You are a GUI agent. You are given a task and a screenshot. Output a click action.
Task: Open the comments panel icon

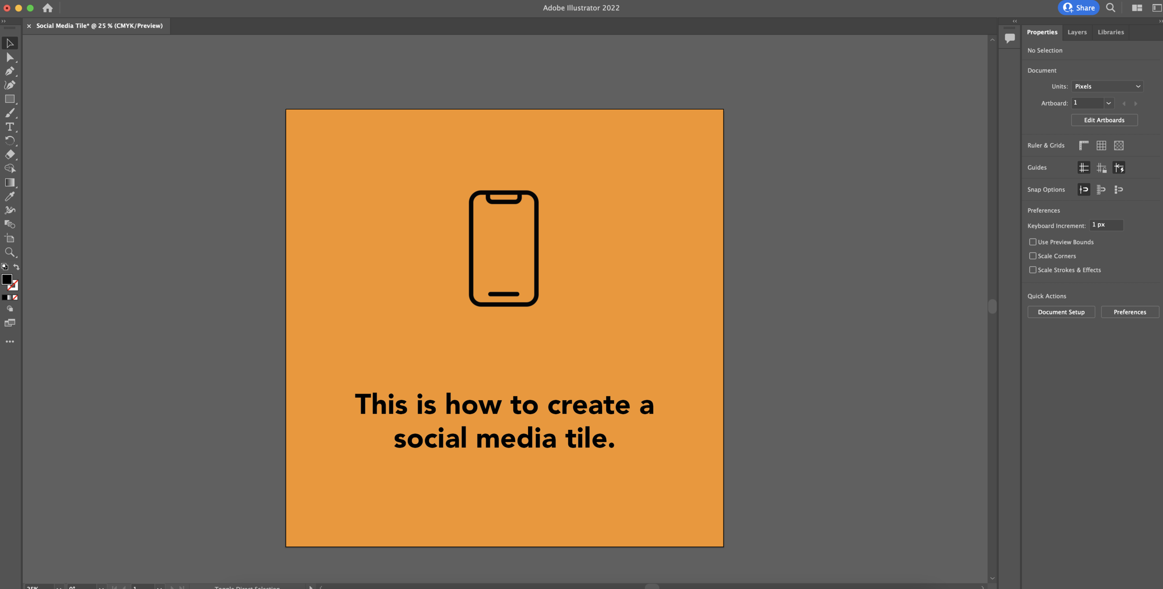coord(1009,38)
